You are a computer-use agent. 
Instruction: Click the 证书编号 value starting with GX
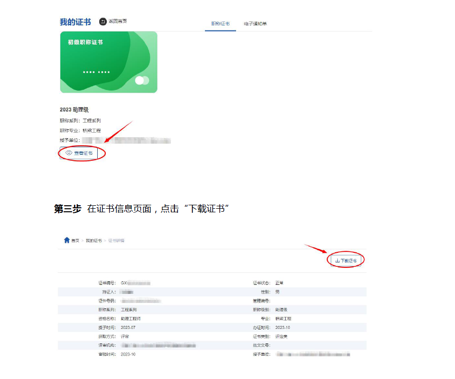click(135, 283)
